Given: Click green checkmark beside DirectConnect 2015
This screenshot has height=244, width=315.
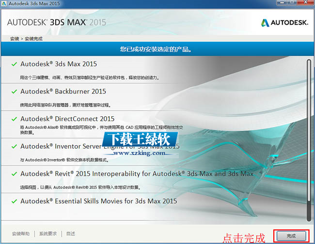Looking at the screenshot, I should [14, 119].
